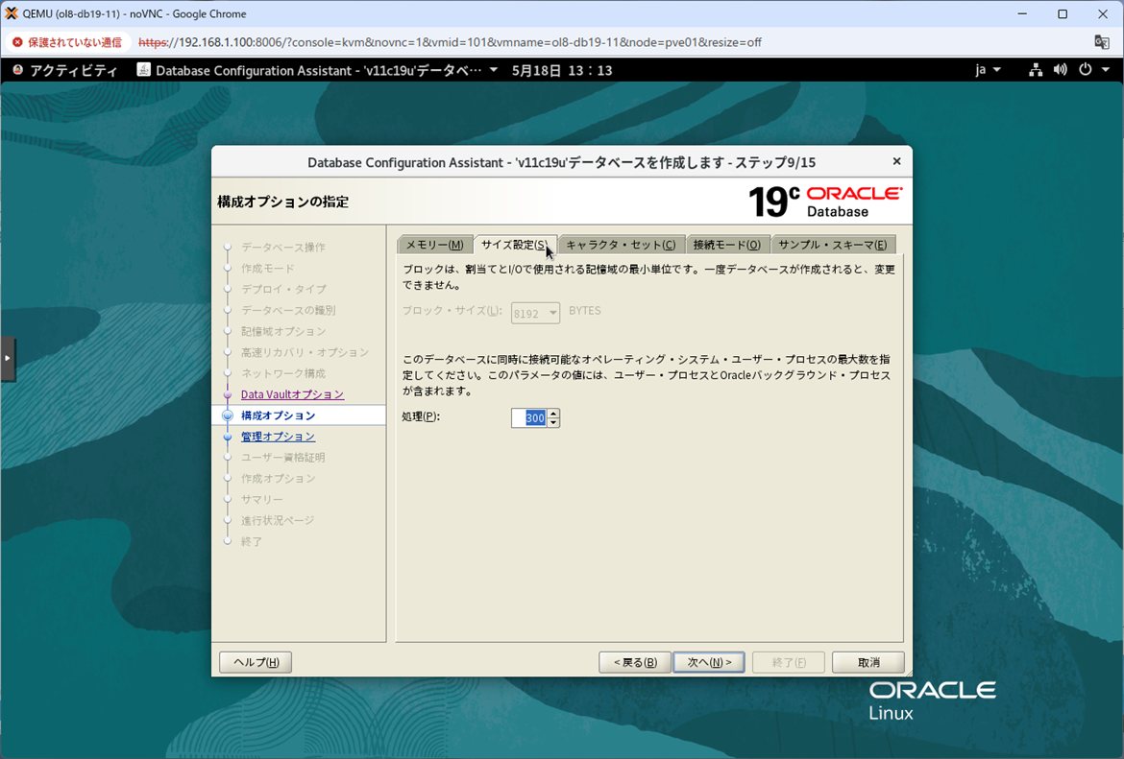Click the Database Configuration Assistant icon in the top bar
Viewport: 1124px width, 759px height.
[x=144, y=69]
